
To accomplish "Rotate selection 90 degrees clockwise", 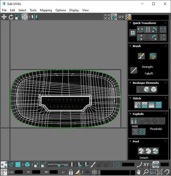I will [154, 37].
